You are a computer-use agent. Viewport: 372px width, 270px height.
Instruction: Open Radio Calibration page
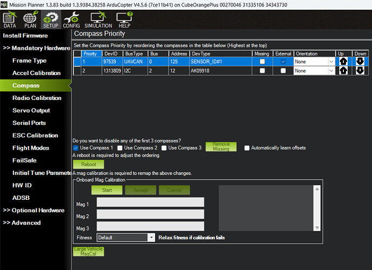(37, 98)
